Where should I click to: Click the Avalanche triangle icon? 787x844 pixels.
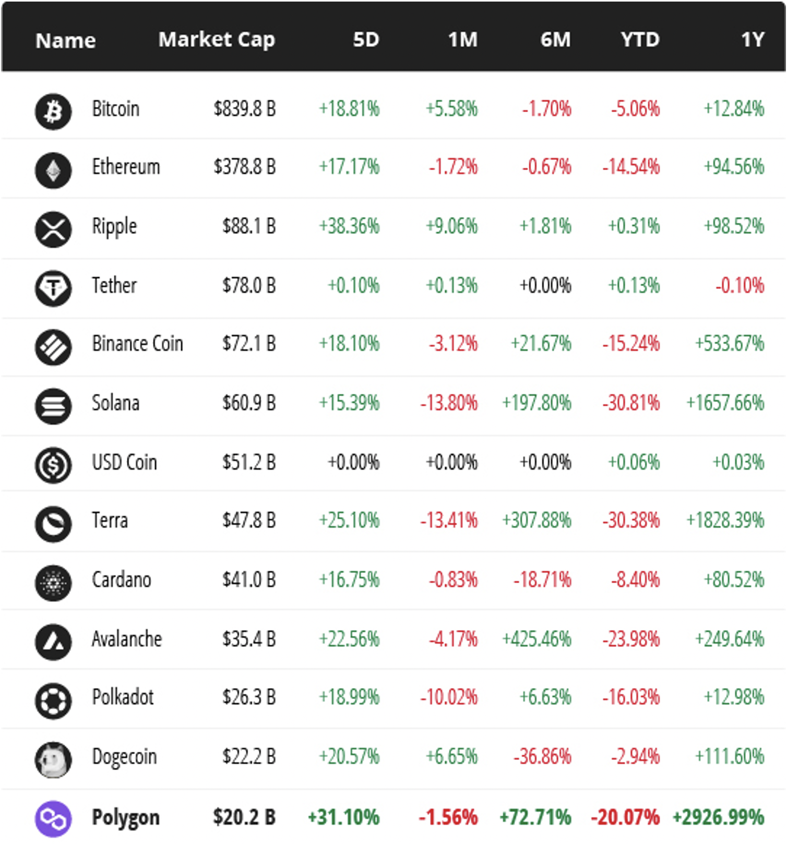point(53,642)
